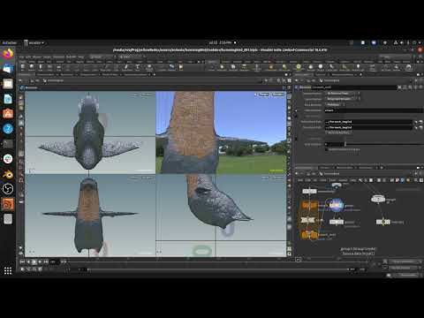The width and height of the screenshot is (424, 318).
Task: Select the merge node in network editor
Action: [x=378, y=199]
